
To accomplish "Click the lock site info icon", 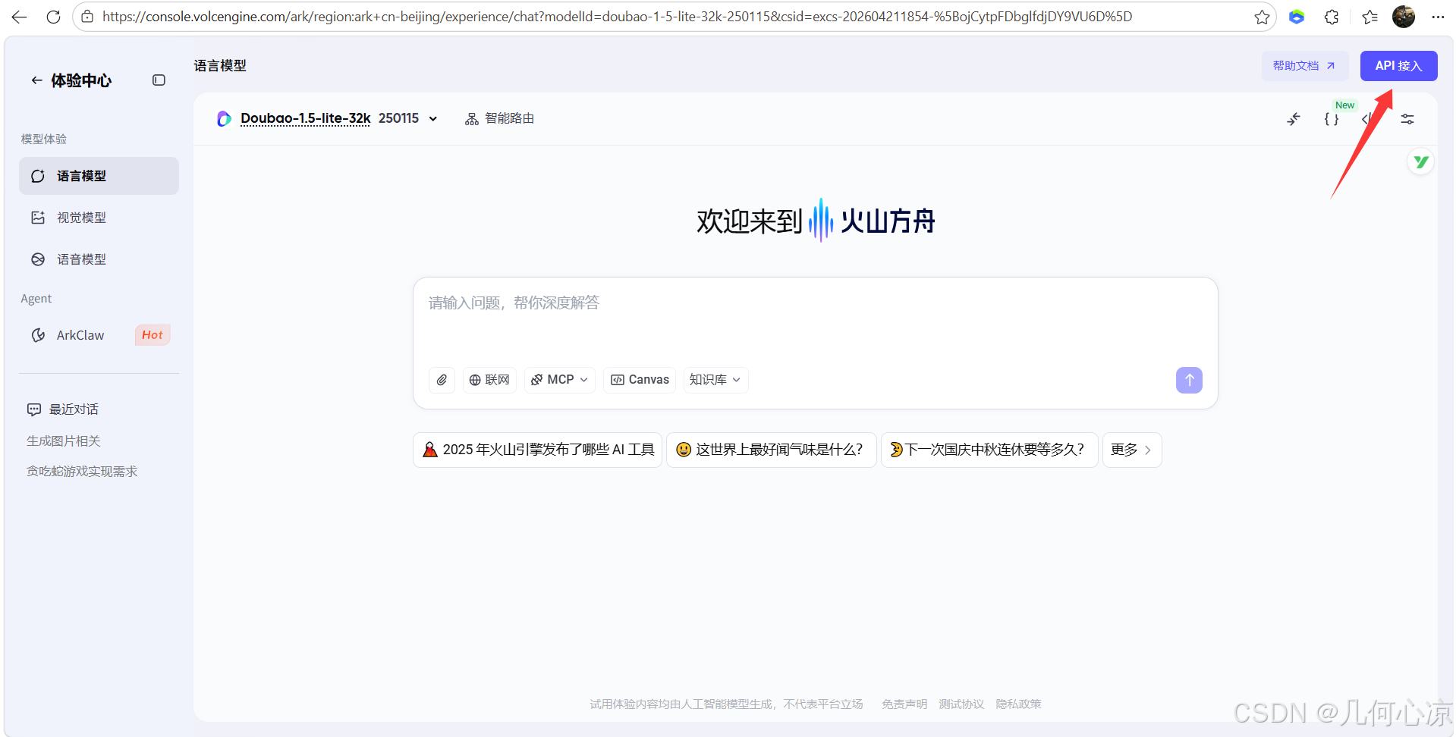I will [88, 17].
